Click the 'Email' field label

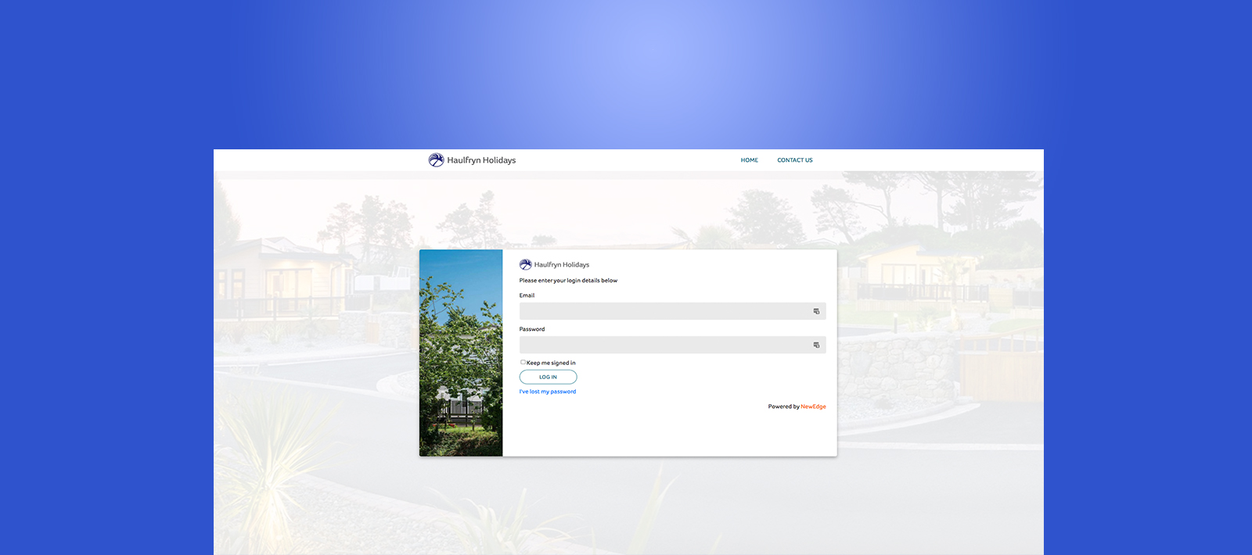point(527,295)
